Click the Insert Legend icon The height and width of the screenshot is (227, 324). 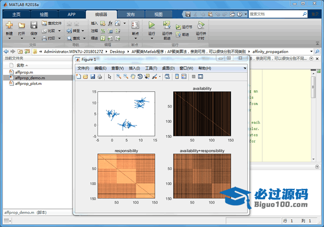click(184, 77)
